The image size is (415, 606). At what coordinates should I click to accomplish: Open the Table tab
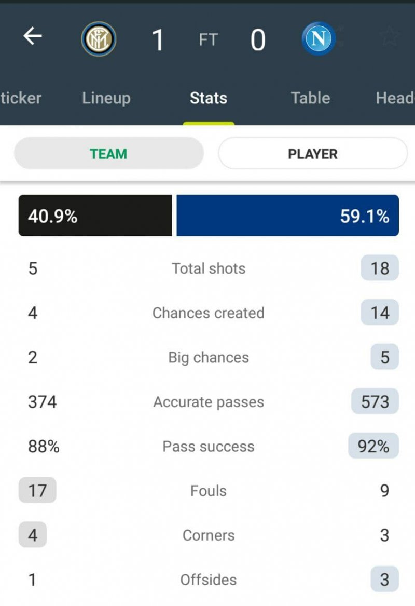coord(310,98)
